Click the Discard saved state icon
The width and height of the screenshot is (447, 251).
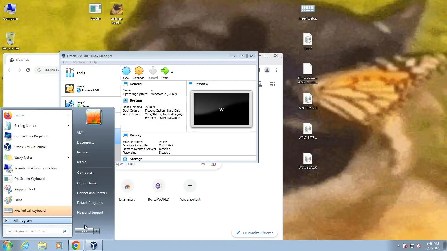[x=153, y=73]
